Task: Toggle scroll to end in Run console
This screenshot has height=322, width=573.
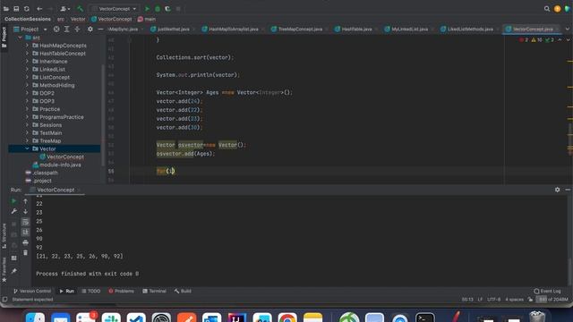Action: [x=25, y=233]
